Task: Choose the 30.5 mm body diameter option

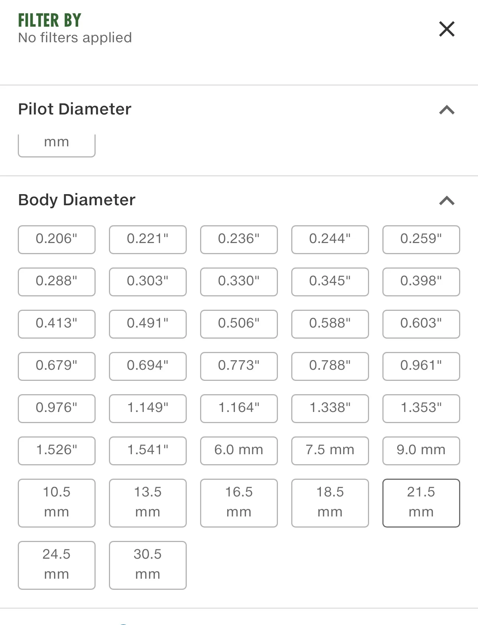Action: click(148, 565)
